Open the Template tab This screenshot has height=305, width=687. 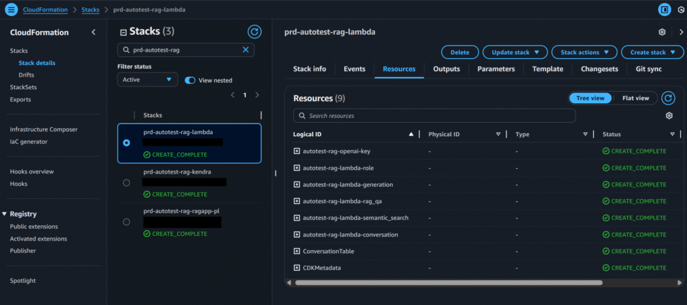pyautogui.click(x=547, y=69)
